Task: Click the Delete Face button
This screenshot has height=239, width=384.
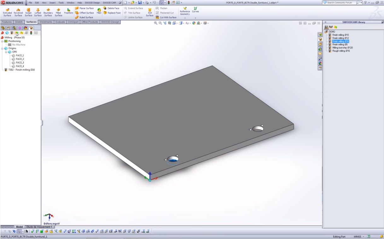Action: (x=112, y=8)
